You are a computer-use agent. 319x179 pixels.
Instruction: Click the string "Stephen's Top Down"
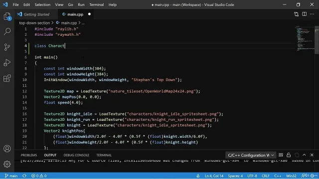tap(155, 80)
